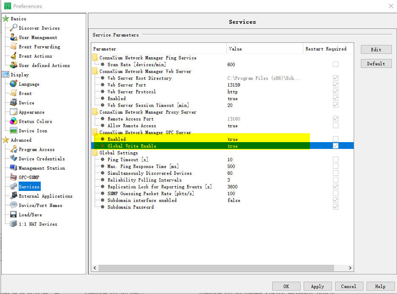Click the Restart Required column header
The height and width of the screenshot is (294, 397).
coord(328,49)
